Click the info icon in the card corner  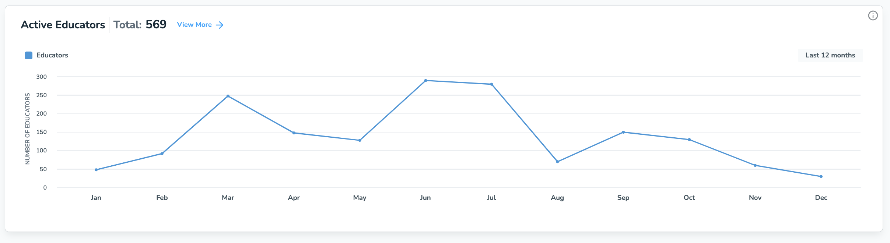[873, 15]
